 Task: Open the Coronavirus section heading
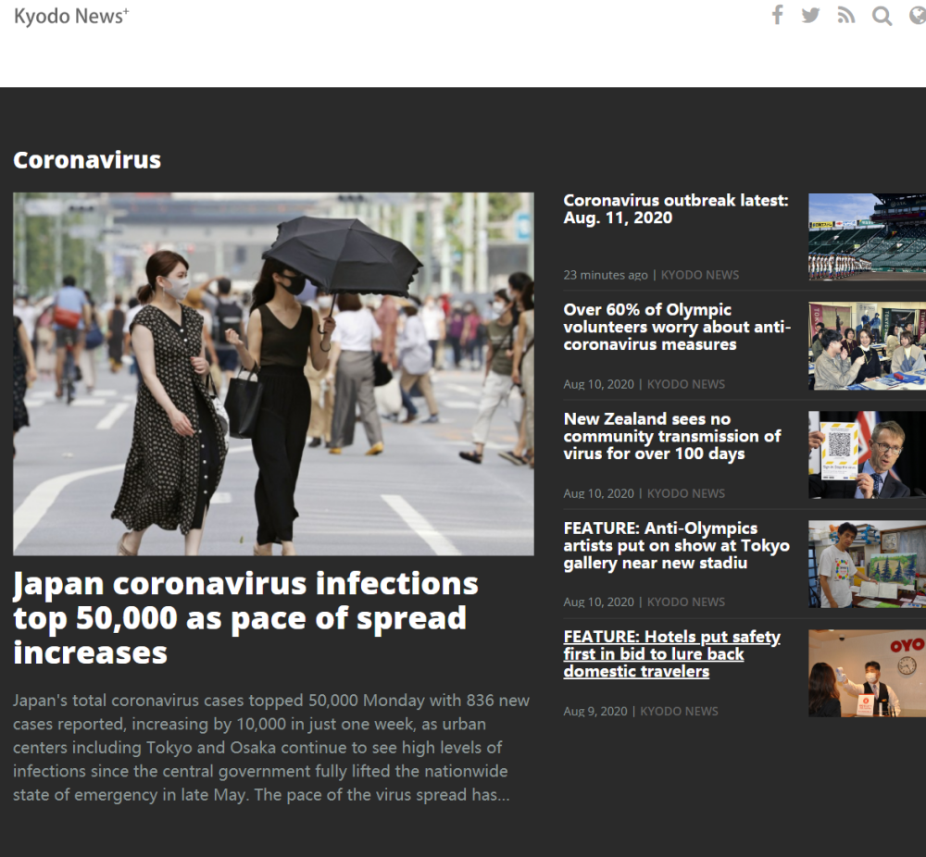[87, 160]
